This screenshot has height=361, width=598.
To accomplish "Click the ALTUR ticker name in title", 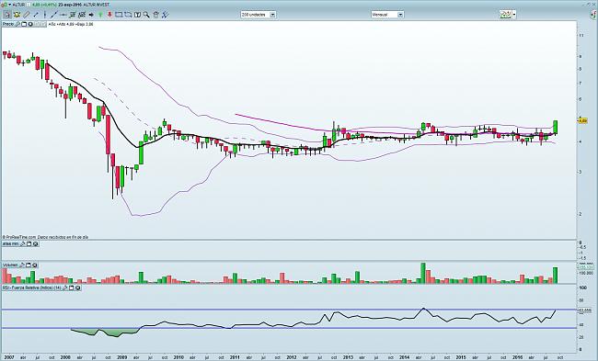I will (19, 5).
